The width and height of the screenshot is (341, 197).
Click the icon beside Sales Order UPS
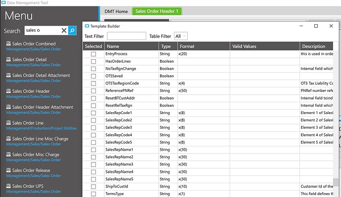[x=8, y=186]
